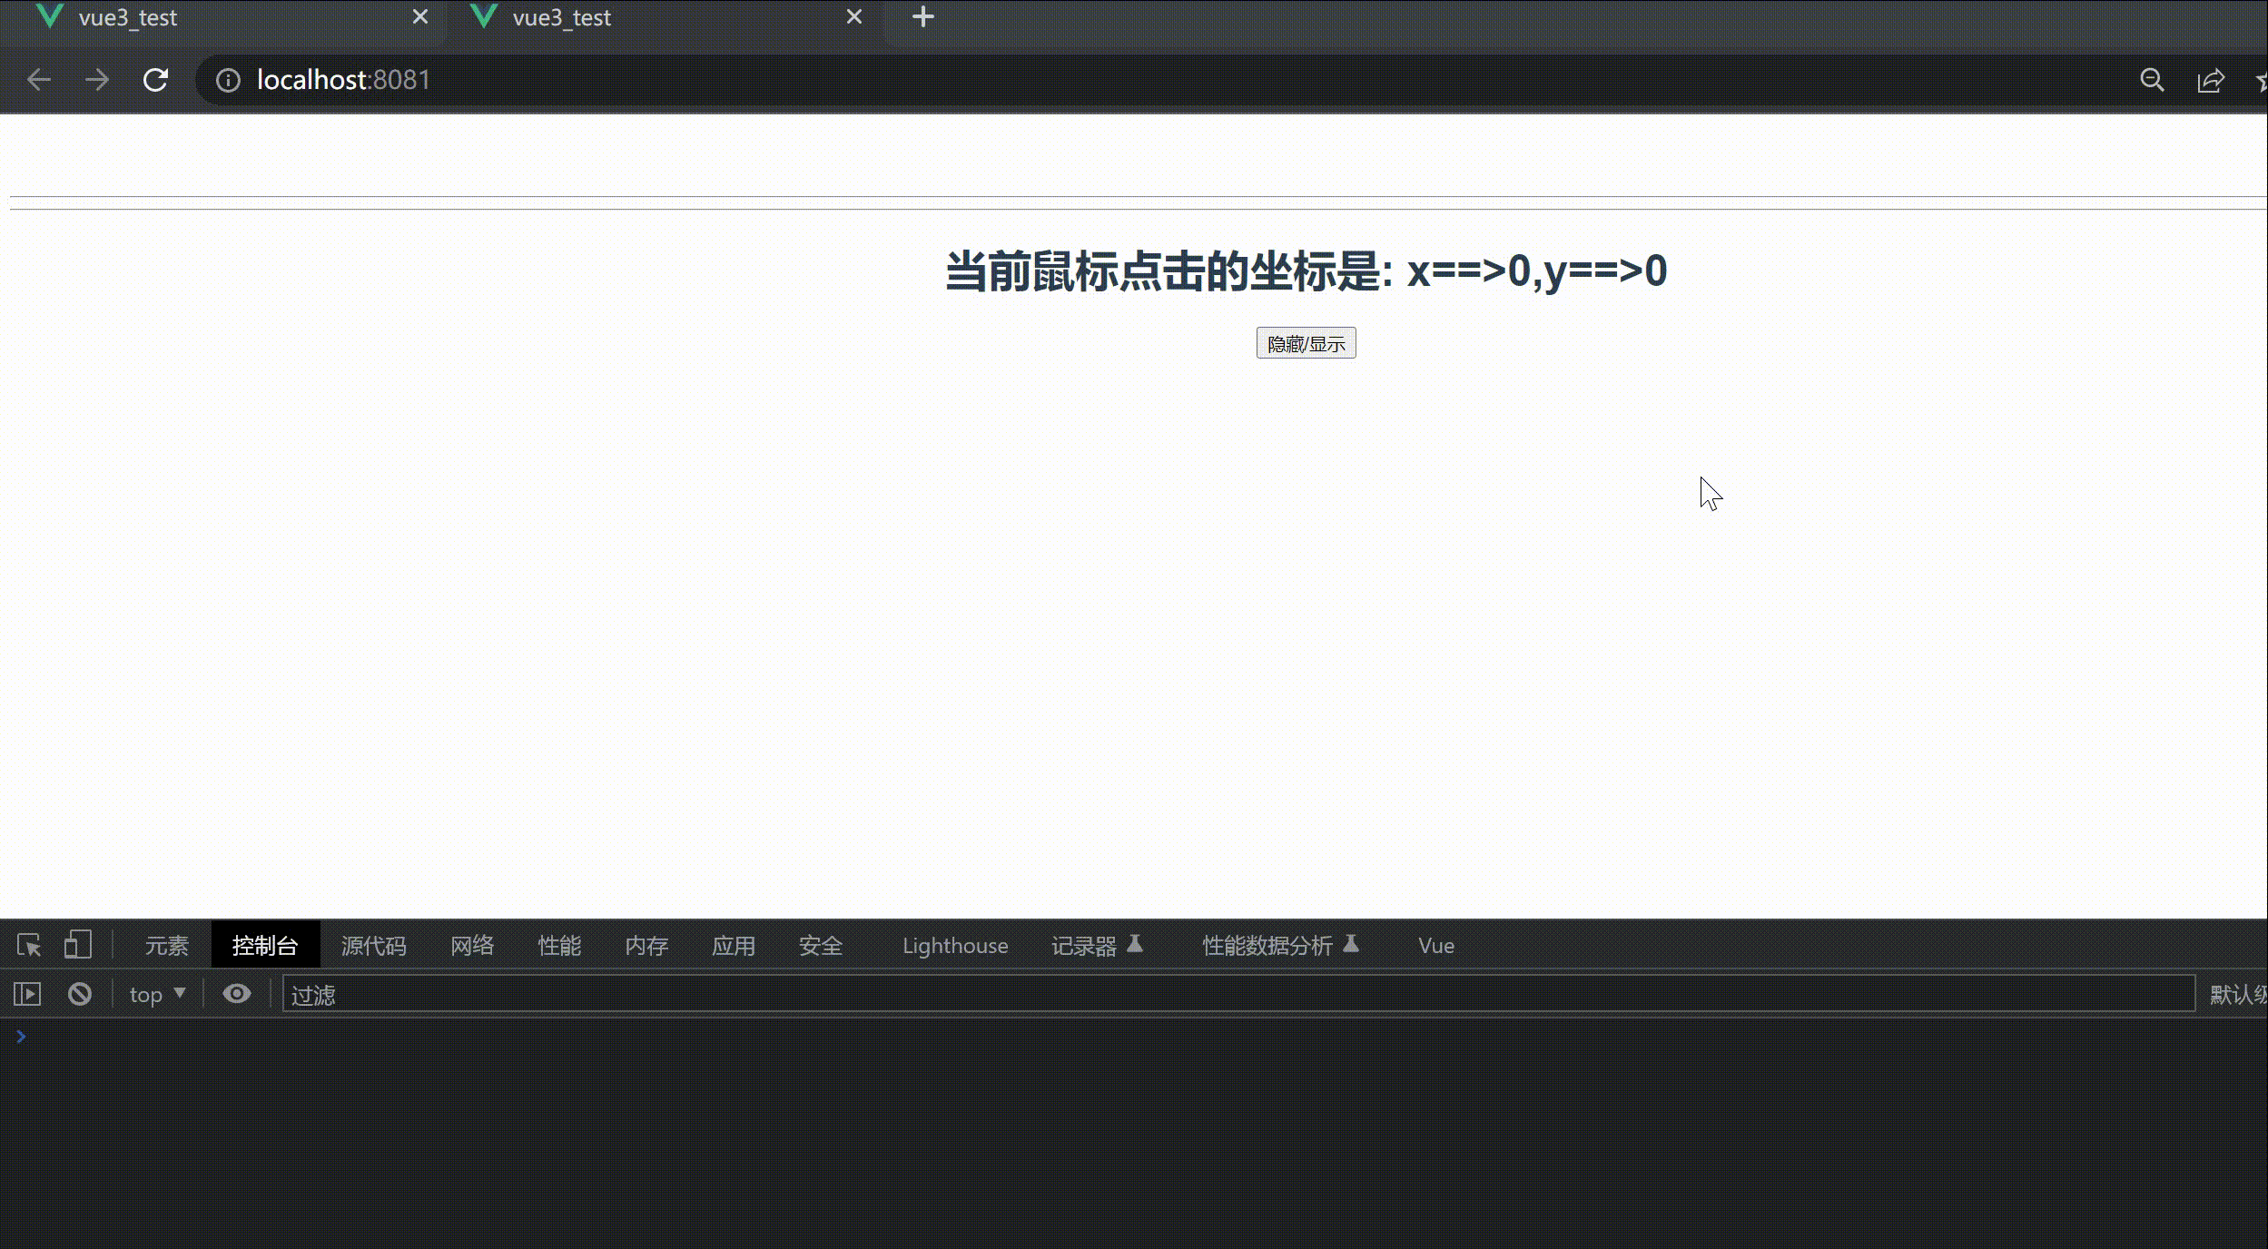
Task: Clear the console messages
Action: click(x=79, y=994)
